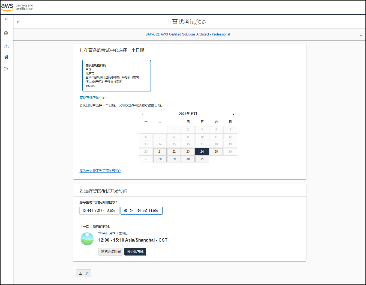Select May 31 on the calendar
Viewport: 366px width, 285px height.
pos(202,159)
